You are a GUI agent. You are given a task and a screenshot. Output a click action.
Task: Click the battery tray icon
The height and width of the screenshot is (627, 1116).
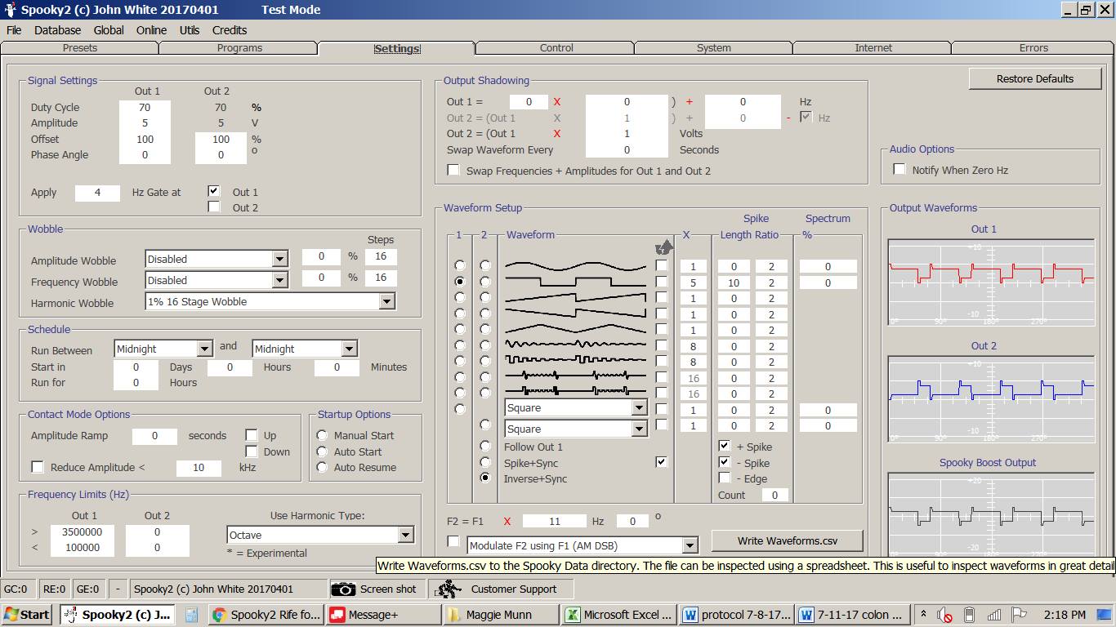click(x=969, y=615)
